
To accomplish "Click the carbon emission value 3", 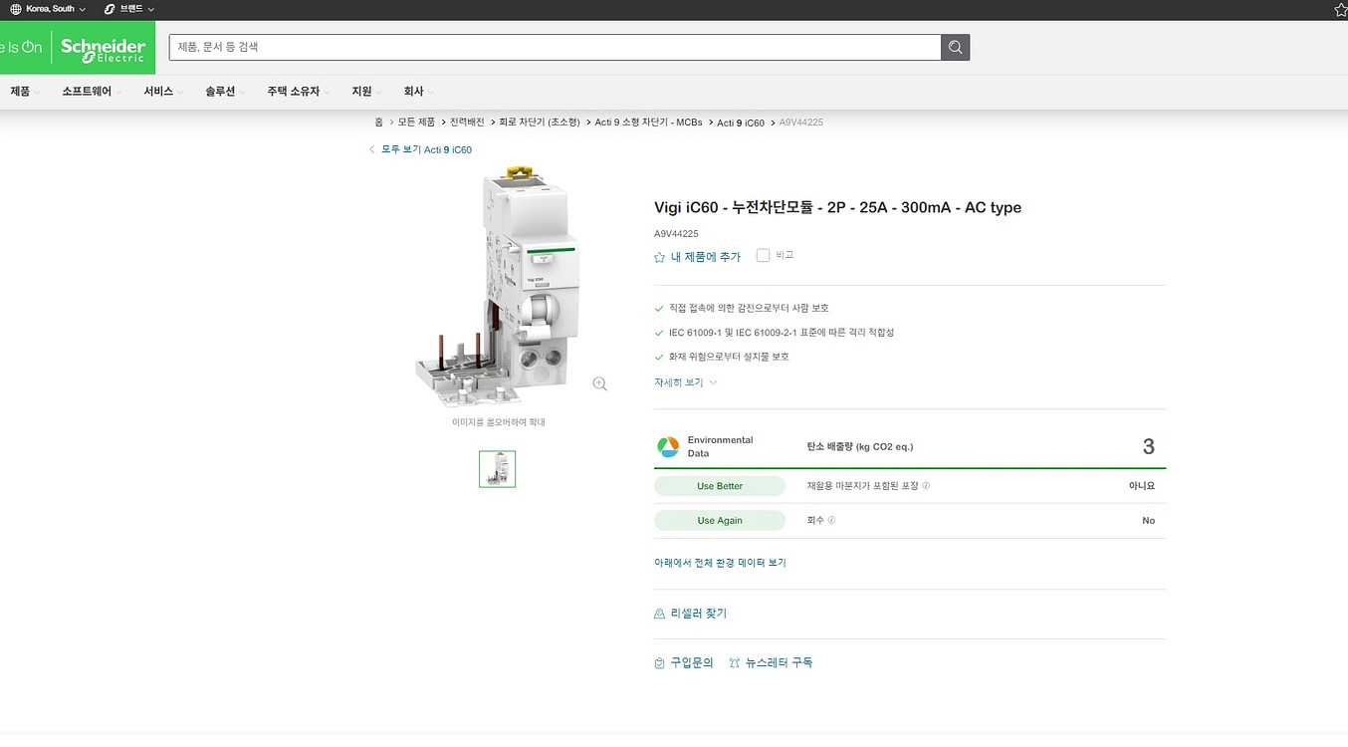I will pos(1148,446).
